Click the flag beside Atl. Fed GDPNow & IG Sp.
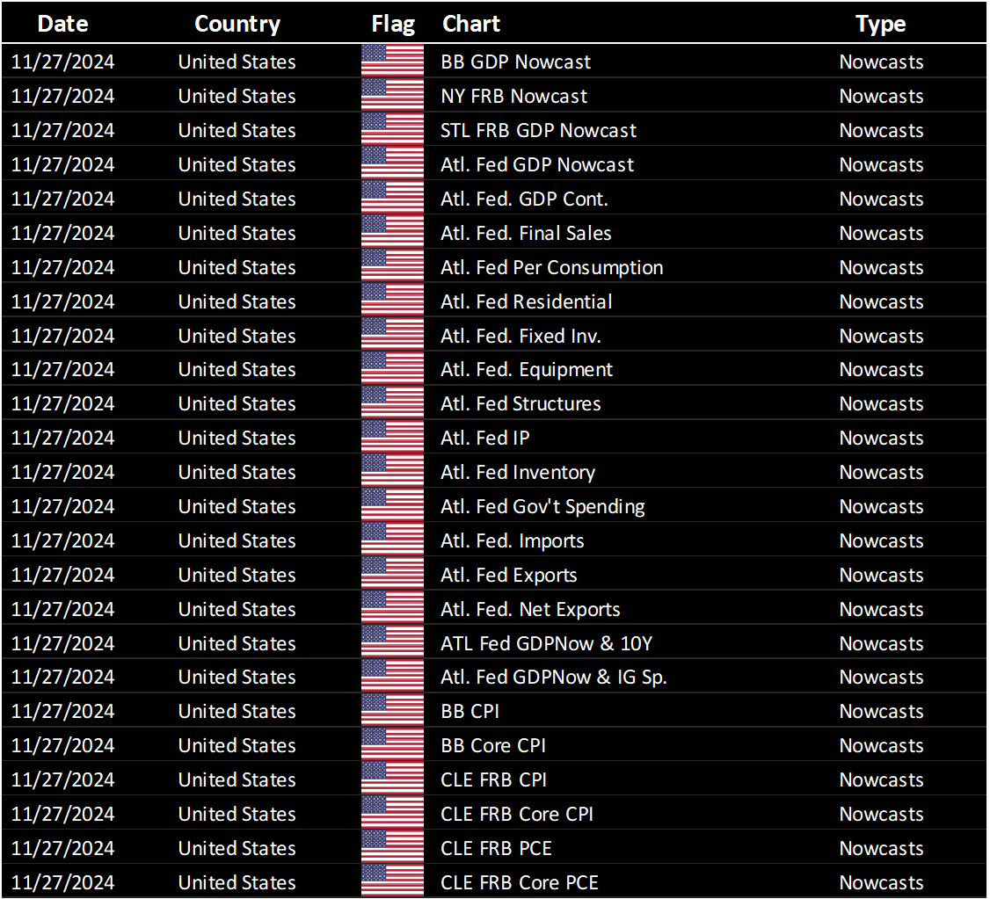990x899 pixels. [392, 677]
